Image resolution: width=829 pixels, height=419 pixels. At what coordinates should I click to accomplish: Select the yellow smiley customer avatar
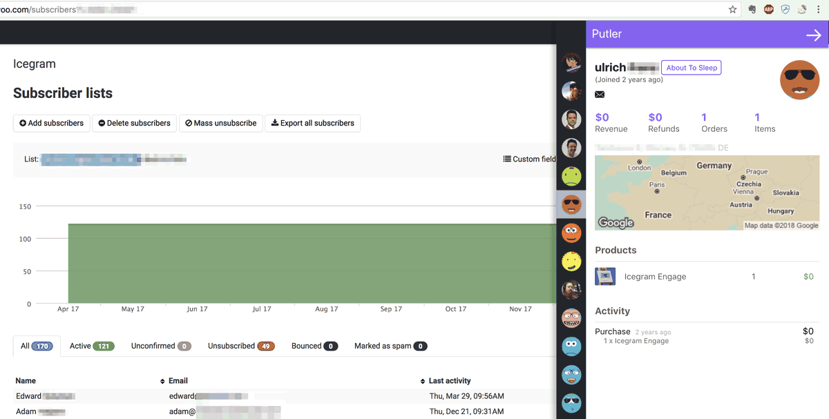pos(571,261)
